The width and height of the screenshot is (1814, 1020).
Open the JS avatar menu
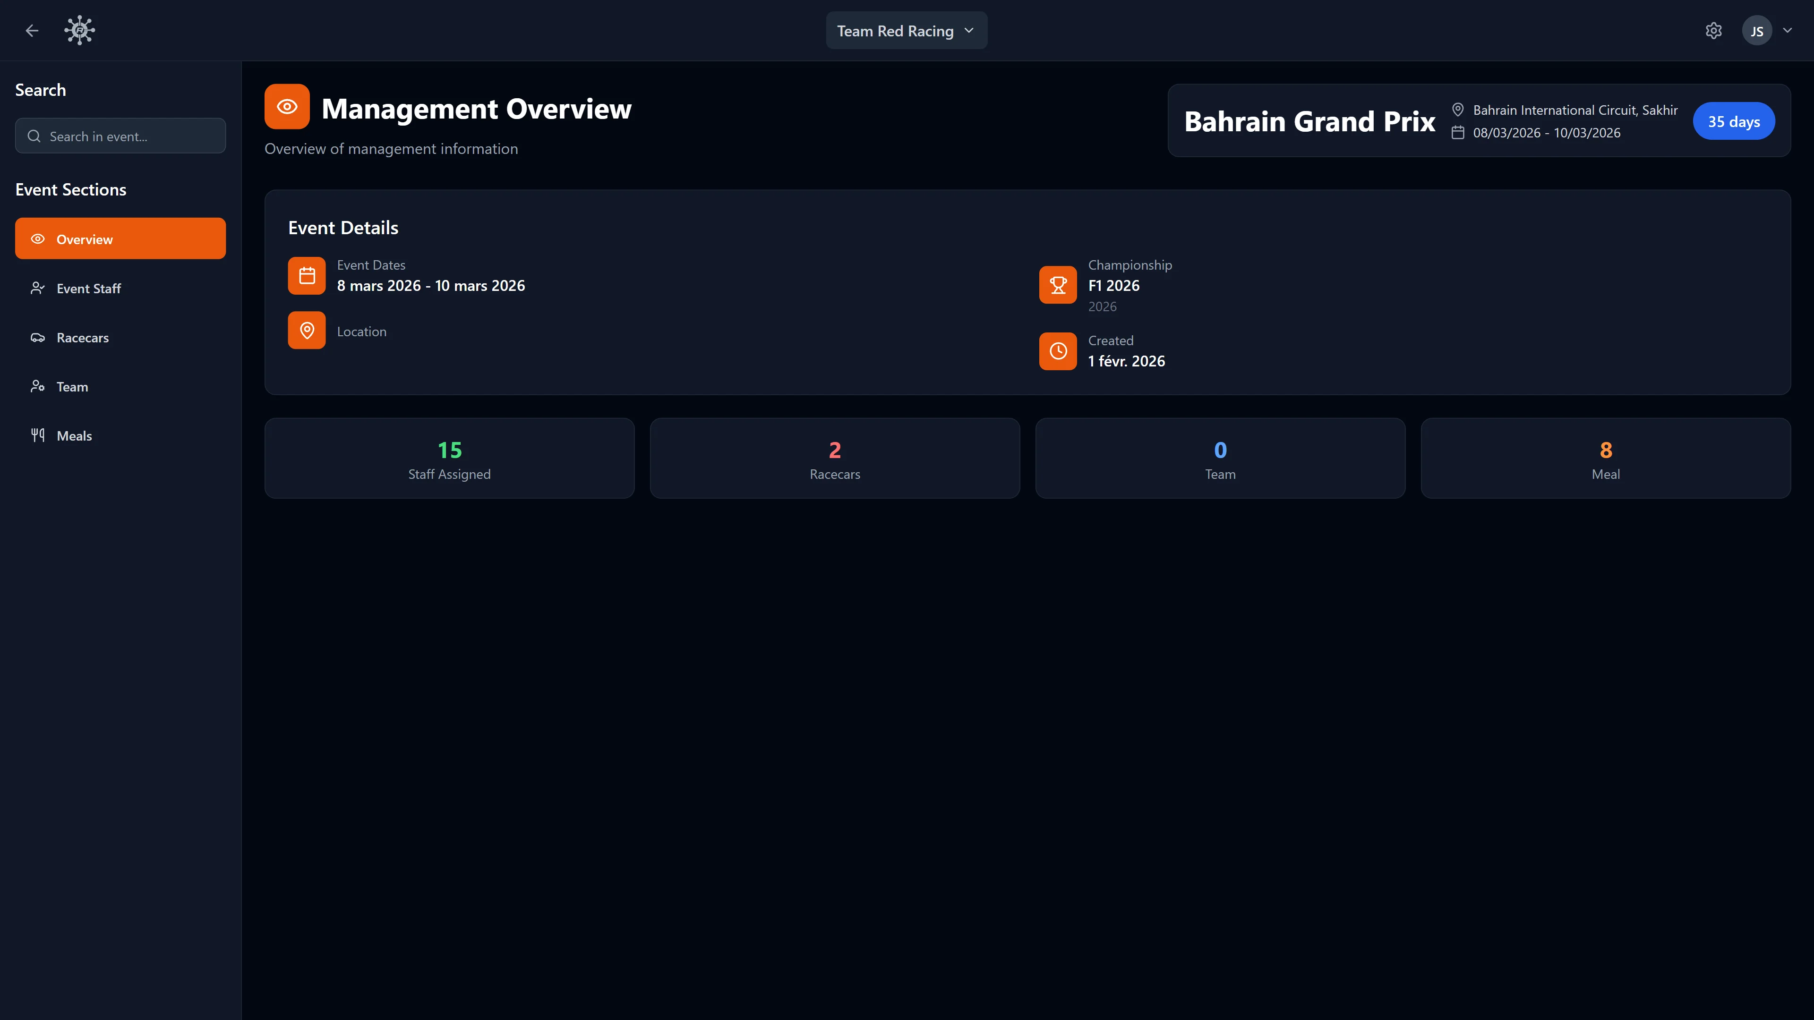point(1757,30)
